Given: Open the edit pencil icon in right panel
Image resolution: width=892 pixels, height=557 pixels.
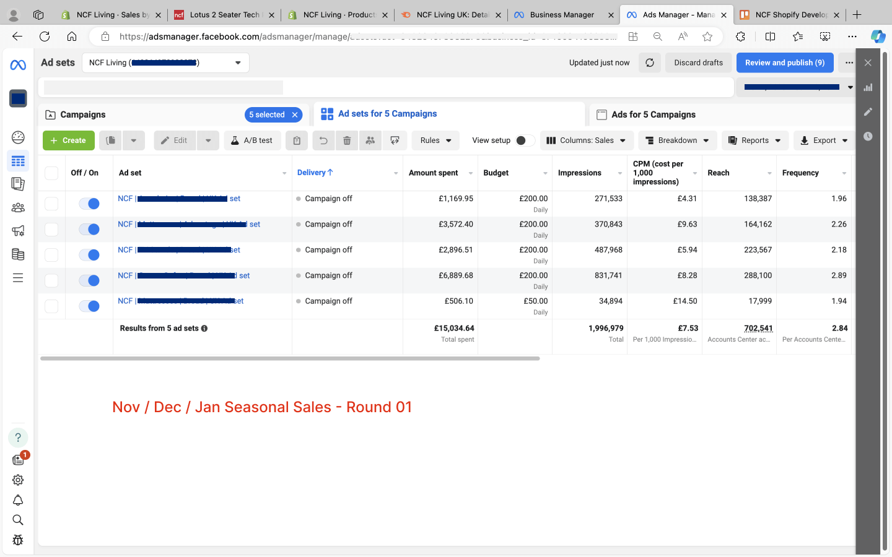Looking at the screenshot, I should [868, 112].
